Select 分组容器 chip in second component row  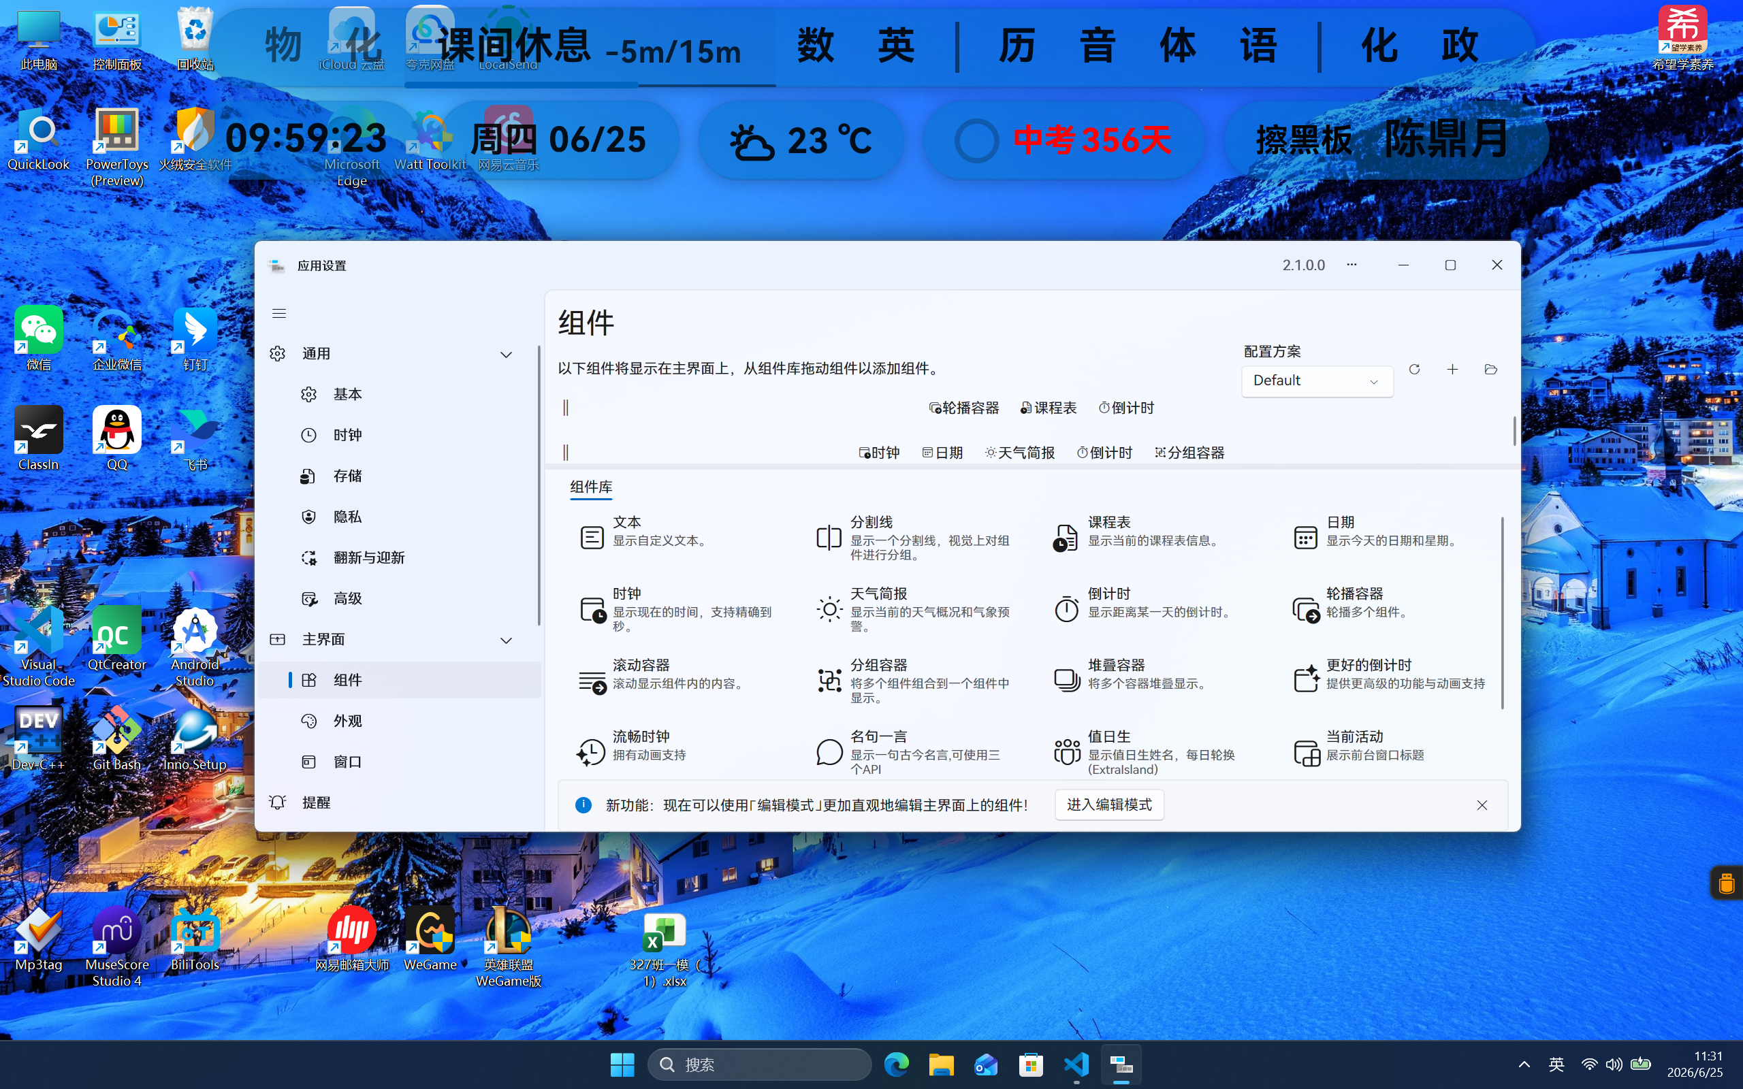click(1189, 453)
